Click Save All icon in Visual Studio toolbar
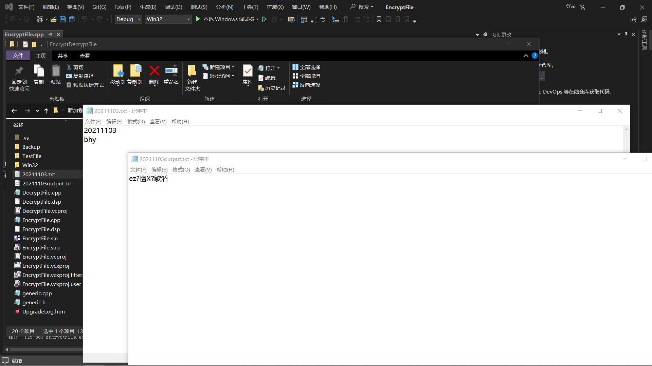 point(72,19)
